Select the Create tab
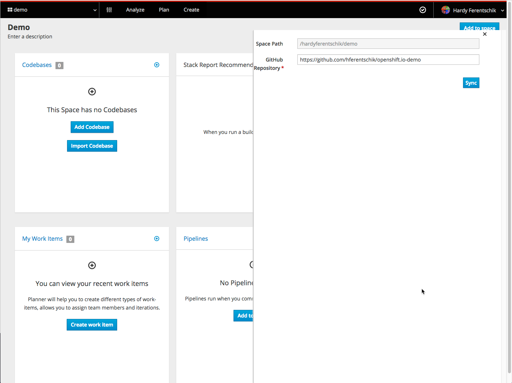Image resolution: width=512 pixels, height=383 pixels. click(x=191, y=10)
